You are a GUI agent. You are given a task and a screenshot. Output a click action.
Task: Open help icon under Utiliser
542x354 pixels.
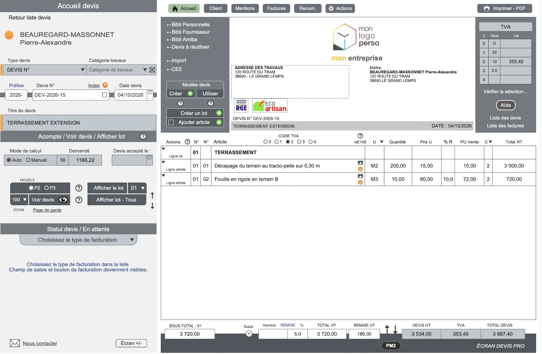click(x=211, y=103)
